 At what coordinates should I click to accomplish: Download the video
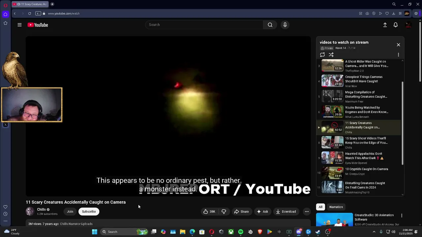[x=286, y=212]
